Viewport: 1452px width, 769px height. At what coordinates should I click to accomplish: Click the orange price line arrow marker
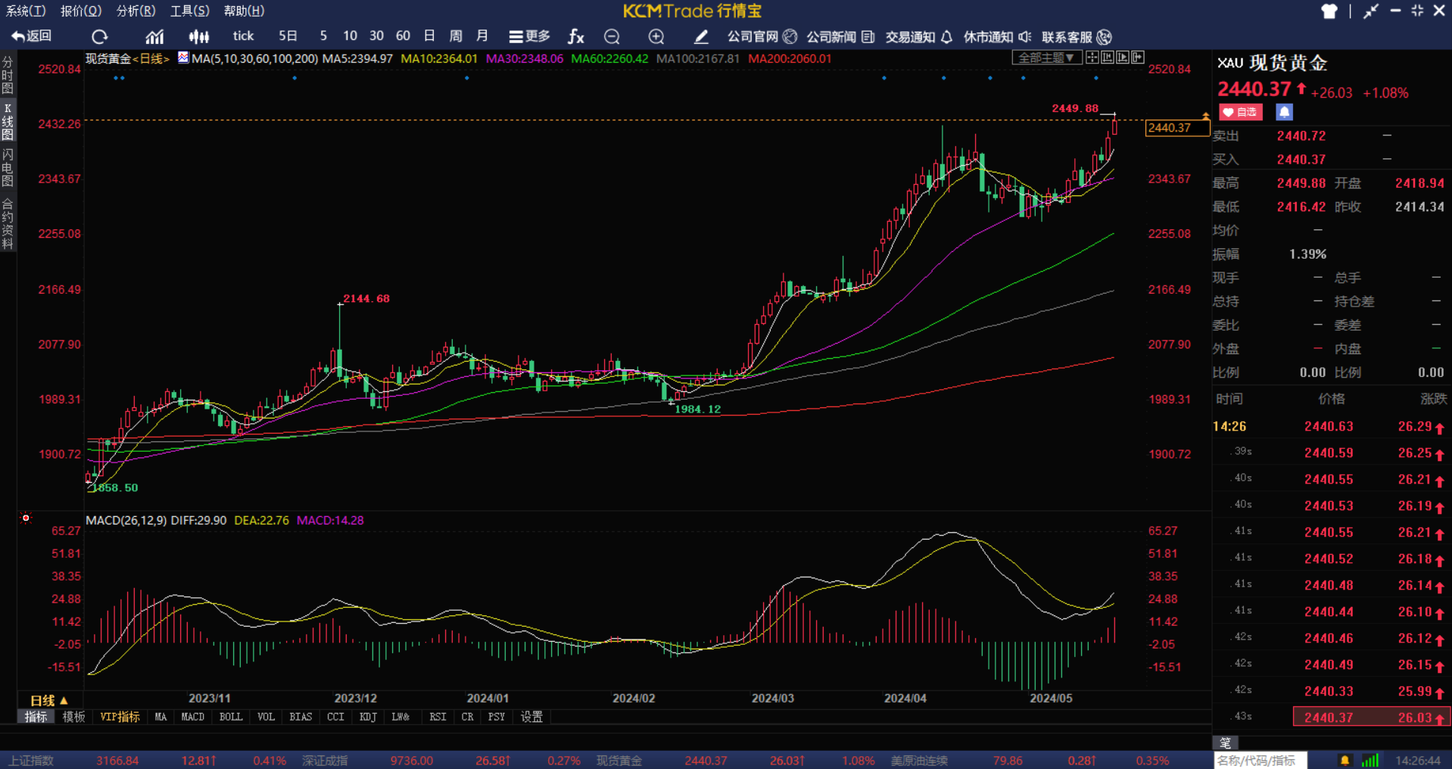tap(1205, 116)
